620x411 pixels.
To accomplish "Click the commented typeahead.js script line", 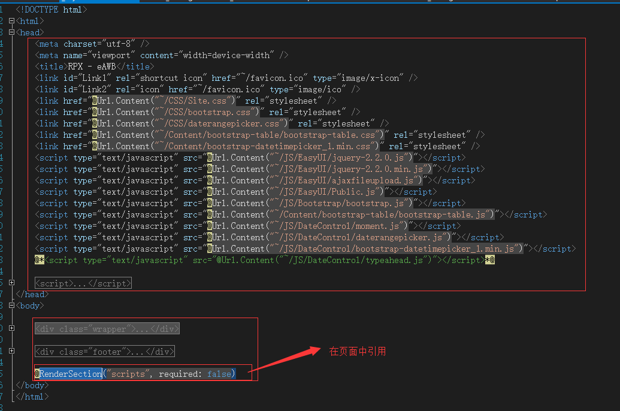I will click(265, 260).
